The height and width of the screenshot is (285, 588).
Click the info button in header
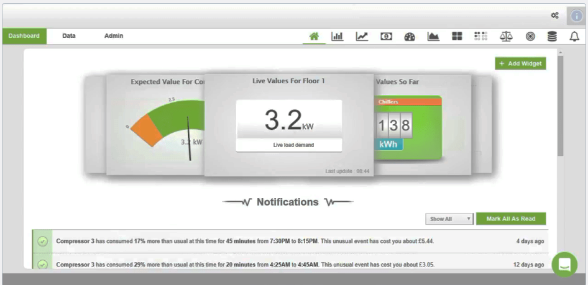tap(576, 16)
